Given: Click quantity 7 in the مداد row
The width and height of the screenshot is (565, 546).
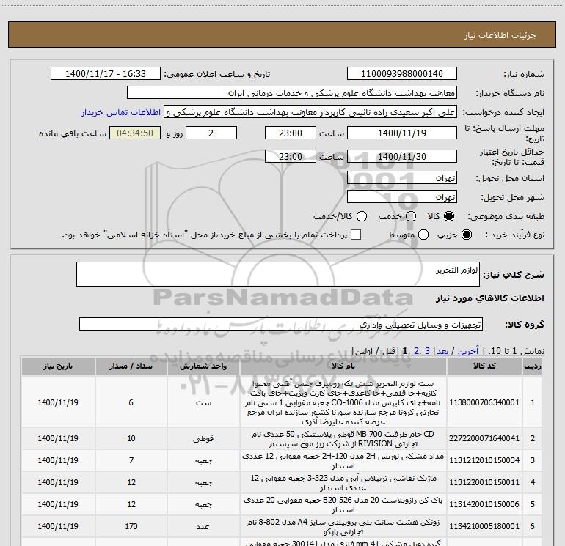Looking at the screenshot, I should 131,460.
